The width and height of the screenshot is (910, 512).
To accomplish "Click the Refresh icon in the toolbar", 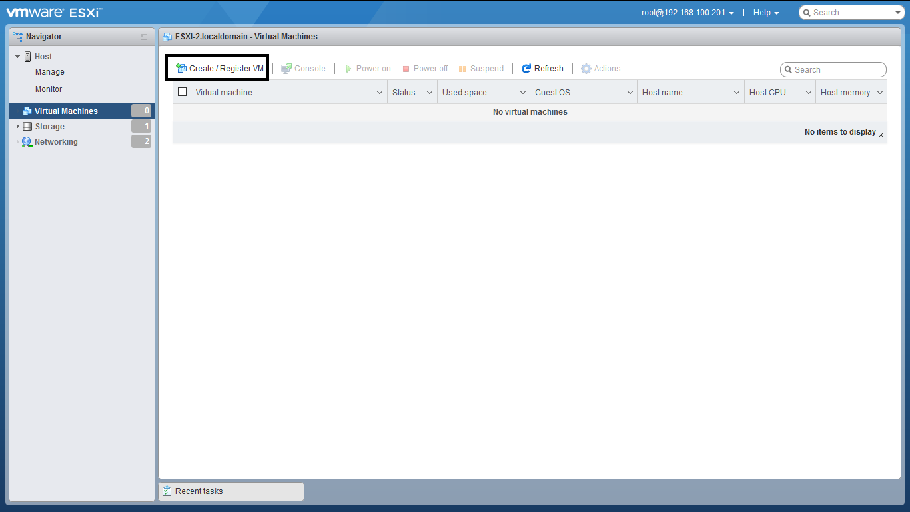I will [526, 69].
